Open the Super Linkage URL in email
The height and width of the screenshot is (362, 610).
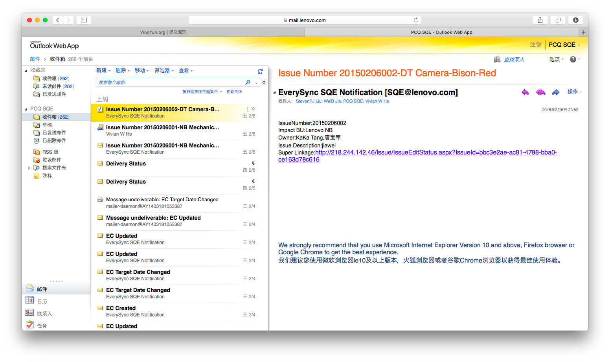[417, 156]
